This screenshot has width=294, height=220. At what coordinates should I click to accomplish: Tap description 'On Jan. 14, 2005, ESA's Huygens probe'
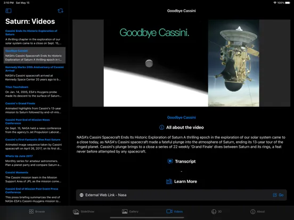pyautogui.click(x=33, y=94)
